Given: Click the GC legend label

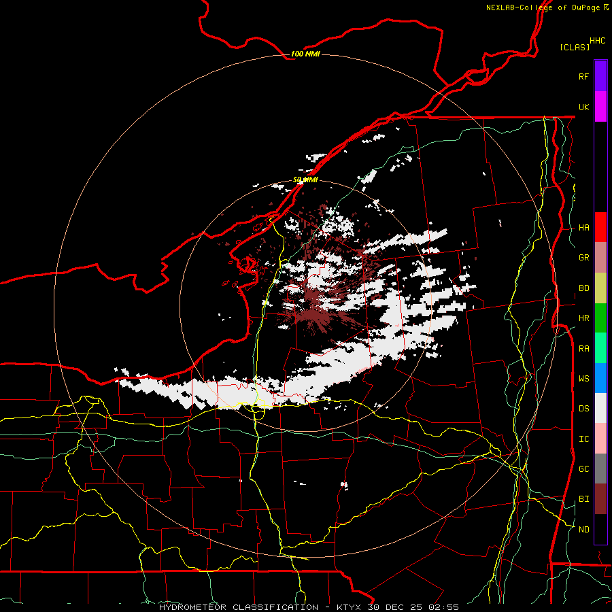Looking at the screenshot, I should click(583, 469).
